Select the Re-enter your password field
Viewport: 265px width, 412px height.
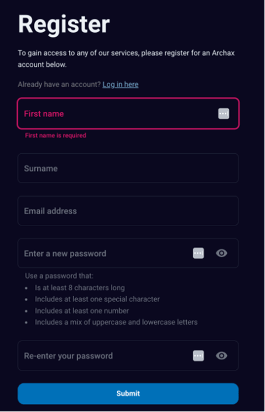pos(128,355)
